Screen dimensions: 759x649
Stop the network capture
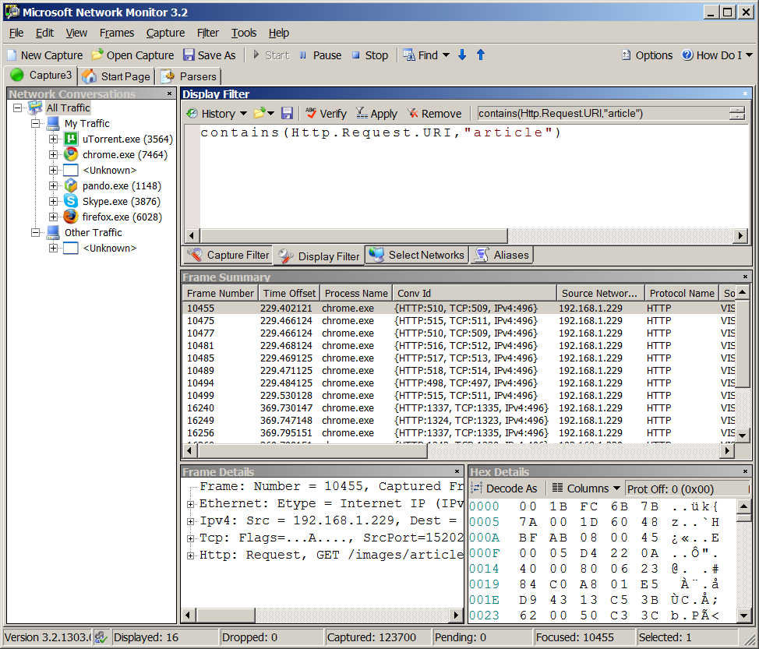[x=369, y=55]
